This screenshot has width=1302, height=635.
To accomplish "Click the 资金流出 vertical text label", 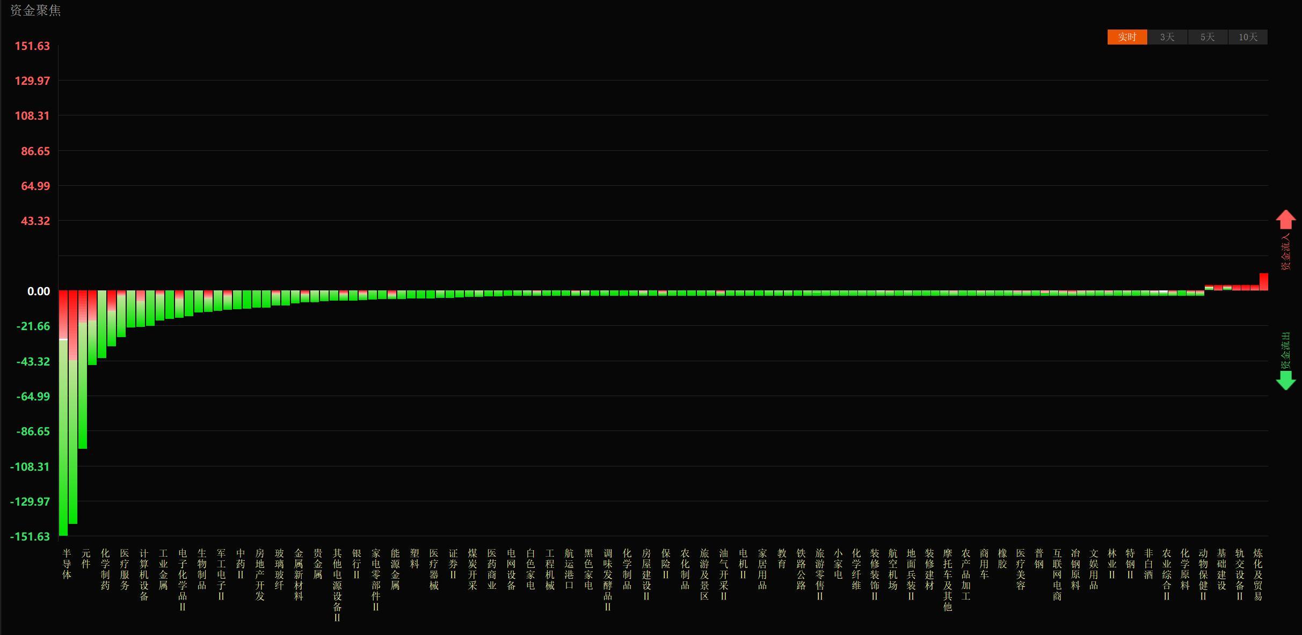I will click(1286, 350).
